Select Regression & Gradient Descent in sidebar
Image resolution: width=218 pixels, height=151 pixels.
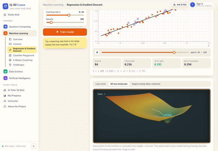pyautogui.click(x=22, y=50)
